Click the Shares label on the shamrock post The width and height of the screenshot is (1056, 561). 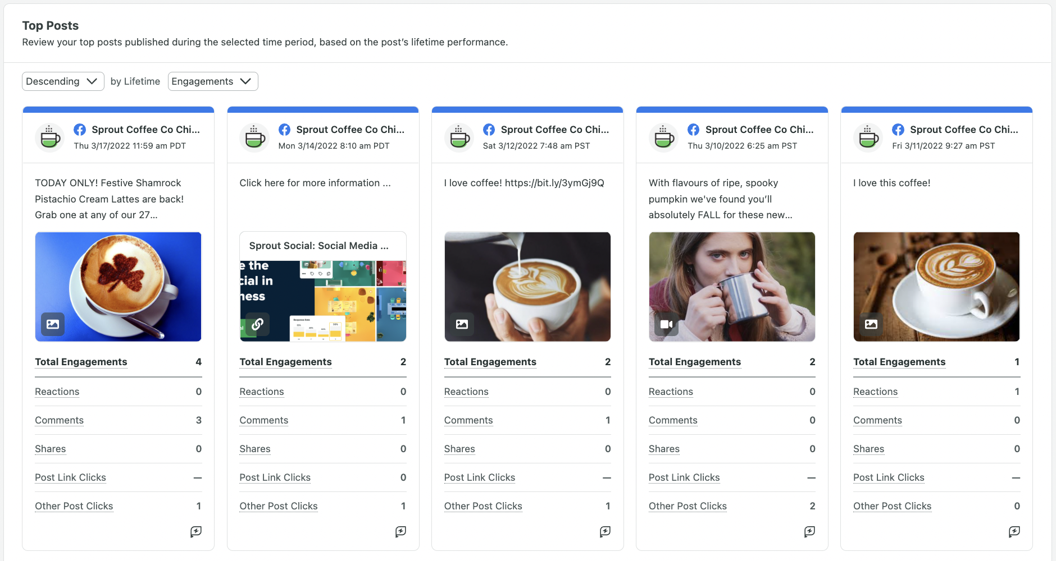coord(51,449)
